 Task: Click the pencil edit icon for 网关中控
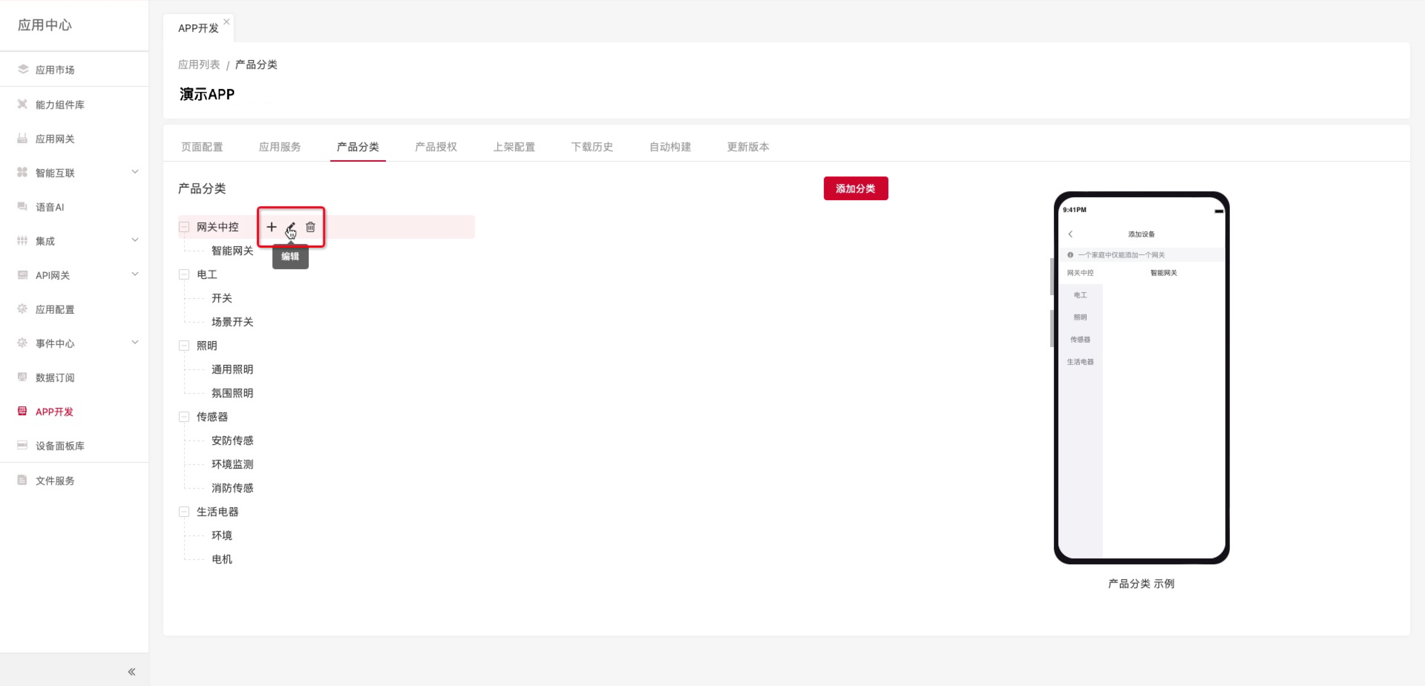click(291, 227)
